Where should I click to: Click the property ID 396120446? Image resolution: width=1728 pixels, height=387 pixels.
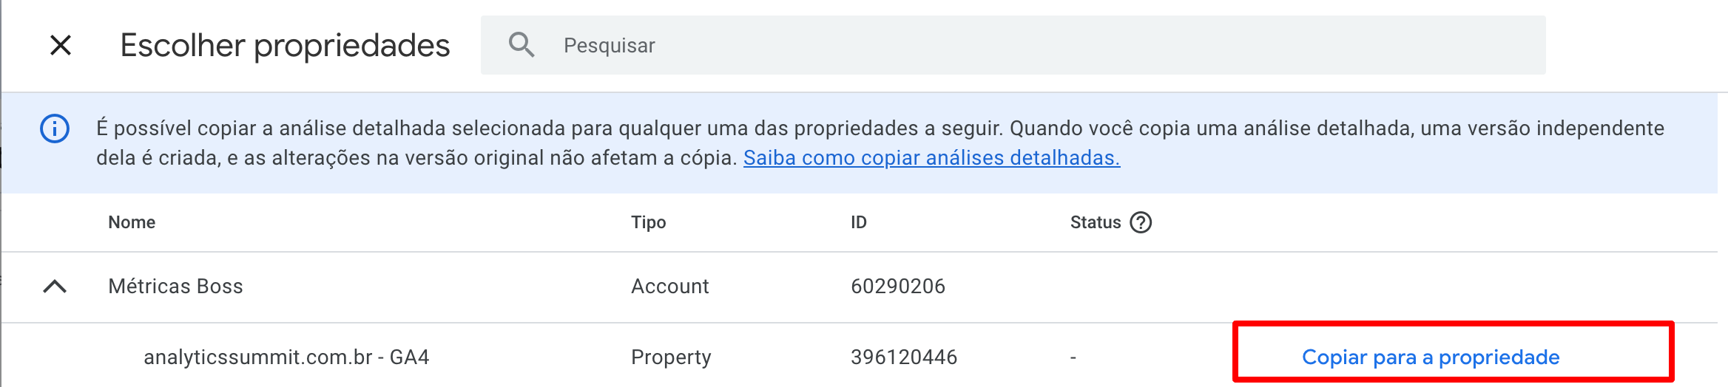tap(903, 357)
